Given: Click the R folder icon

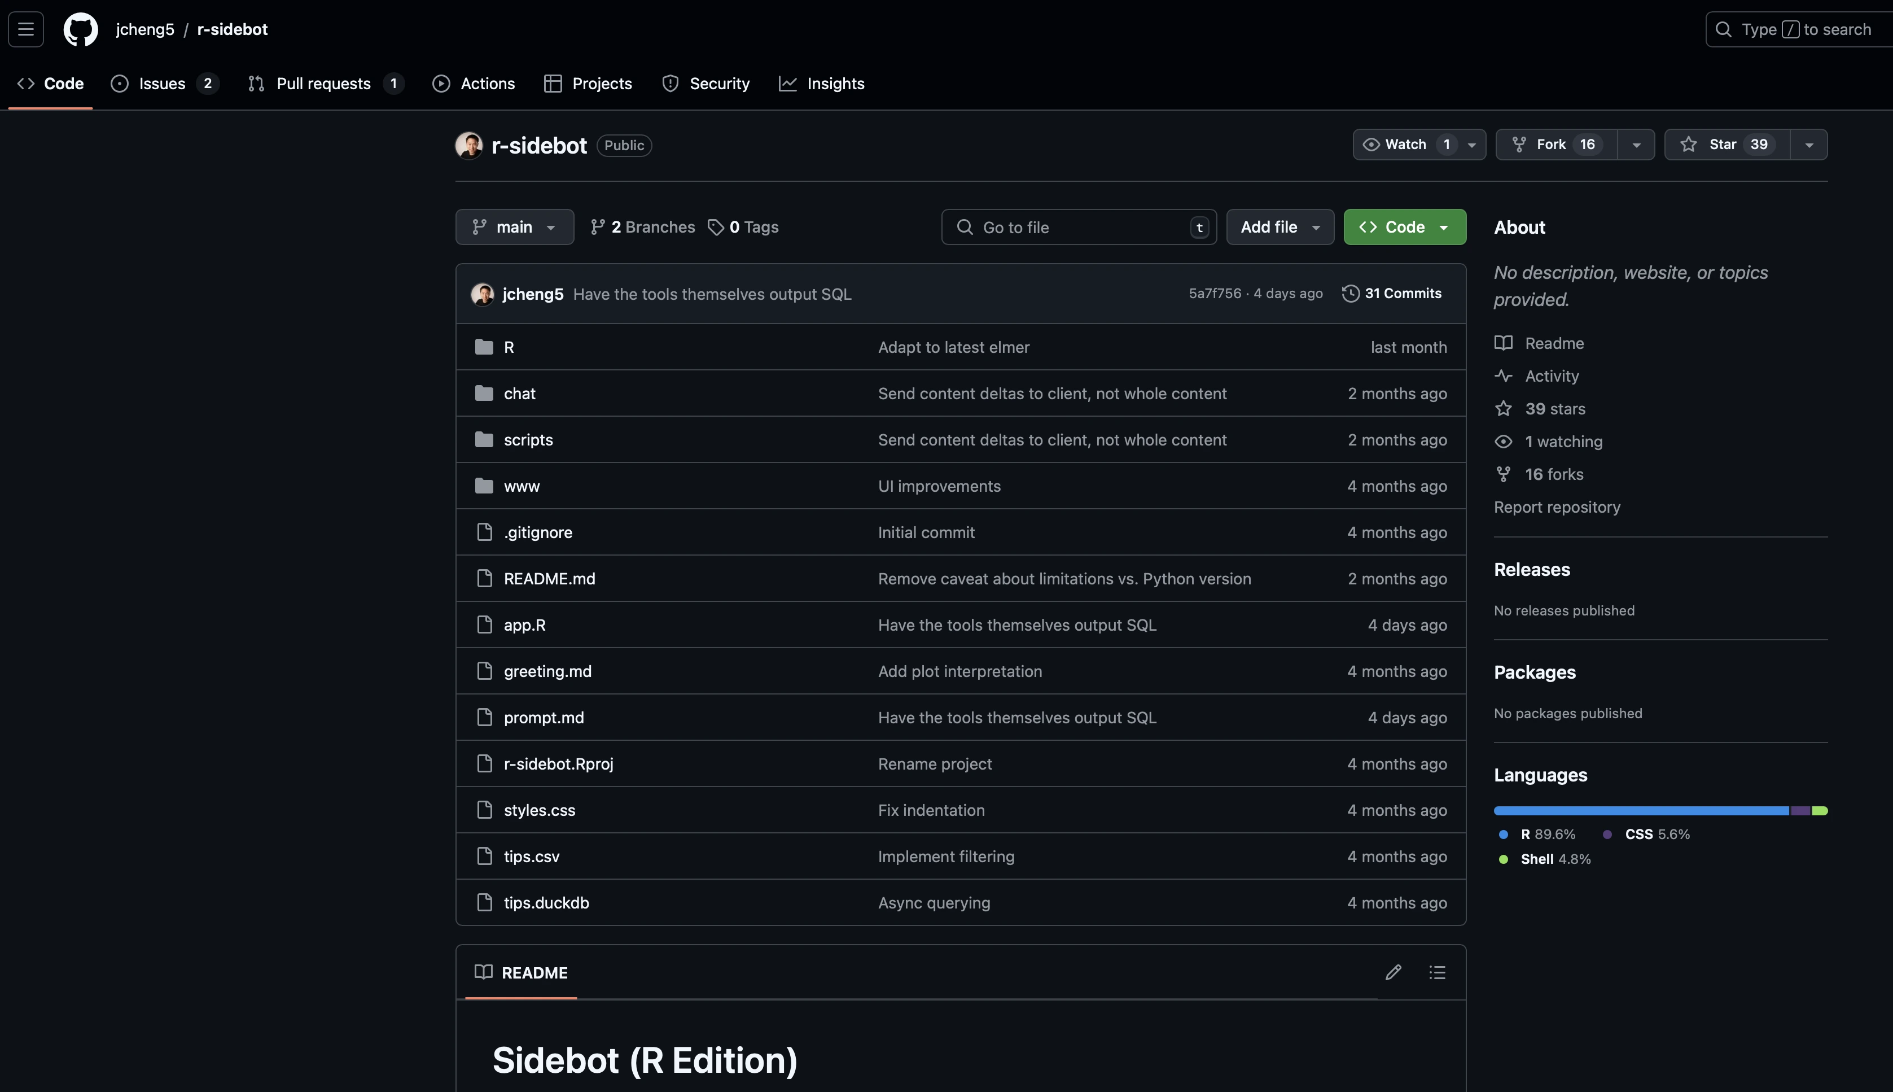Looking at the screenshot, I should [x=484, y=347].
